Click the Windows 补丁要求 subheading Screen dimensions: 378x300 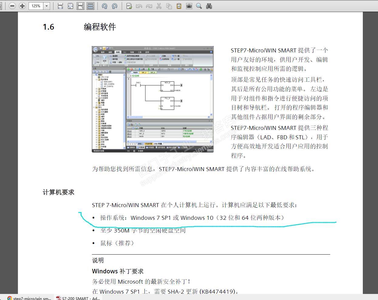118,271
